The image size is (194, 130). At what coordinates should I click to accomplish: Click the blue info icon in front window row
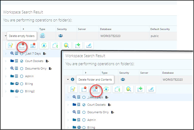(73, 79)
